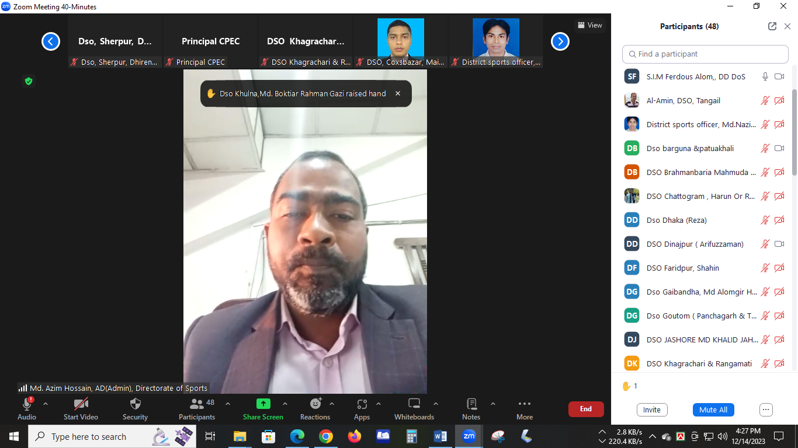Click the Mute All button
The height and width of the screenshot is (448, 798).
coord(713,409)
